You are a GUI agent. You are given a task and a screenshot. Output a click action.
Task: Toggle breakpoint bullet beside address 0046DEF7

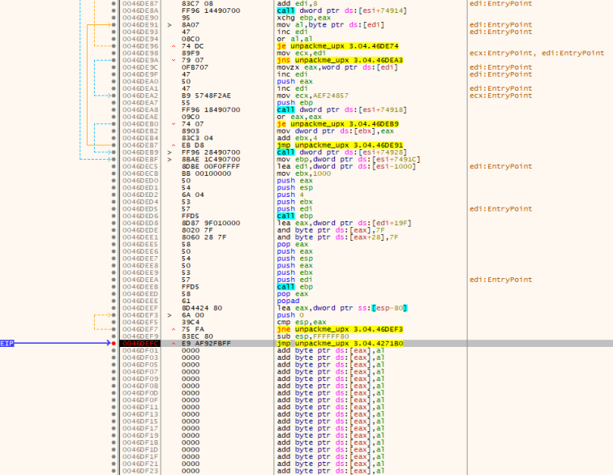pos(113,327)
